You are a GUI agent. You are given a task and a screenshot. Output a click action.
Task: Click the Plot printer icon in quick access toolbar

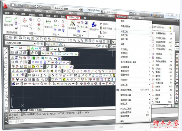[x=36, y=6]
